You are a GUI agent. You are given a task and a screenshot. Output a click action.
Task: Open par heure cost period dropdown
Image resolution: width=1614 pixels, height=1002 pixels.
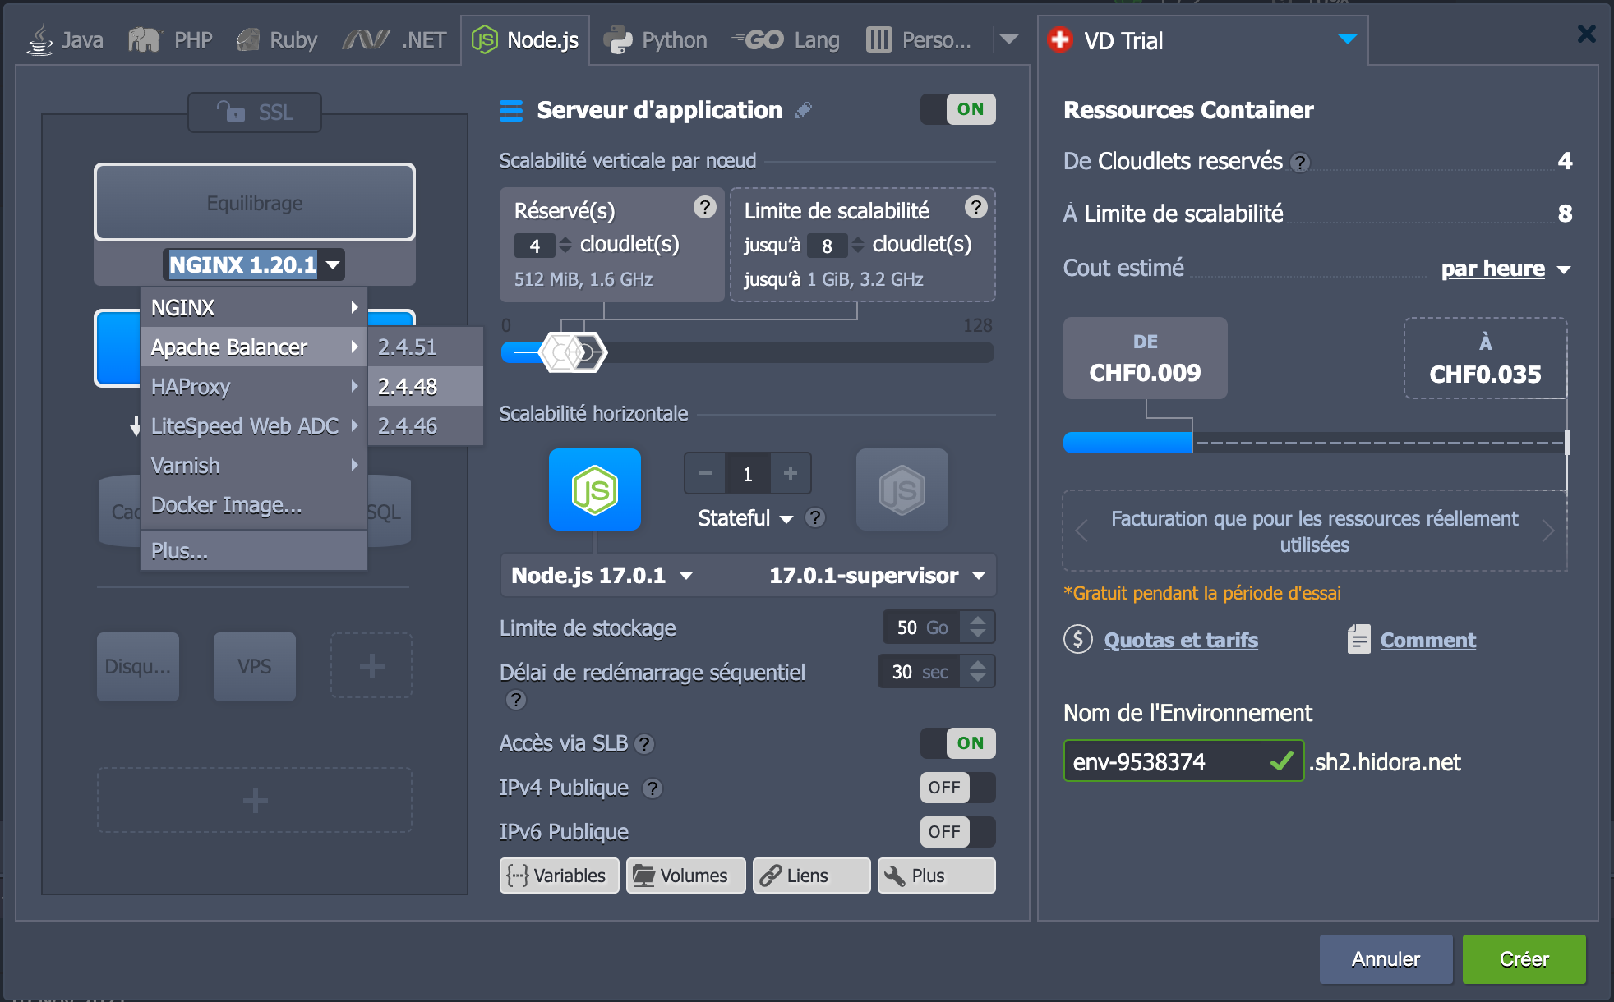point(1506,269)
